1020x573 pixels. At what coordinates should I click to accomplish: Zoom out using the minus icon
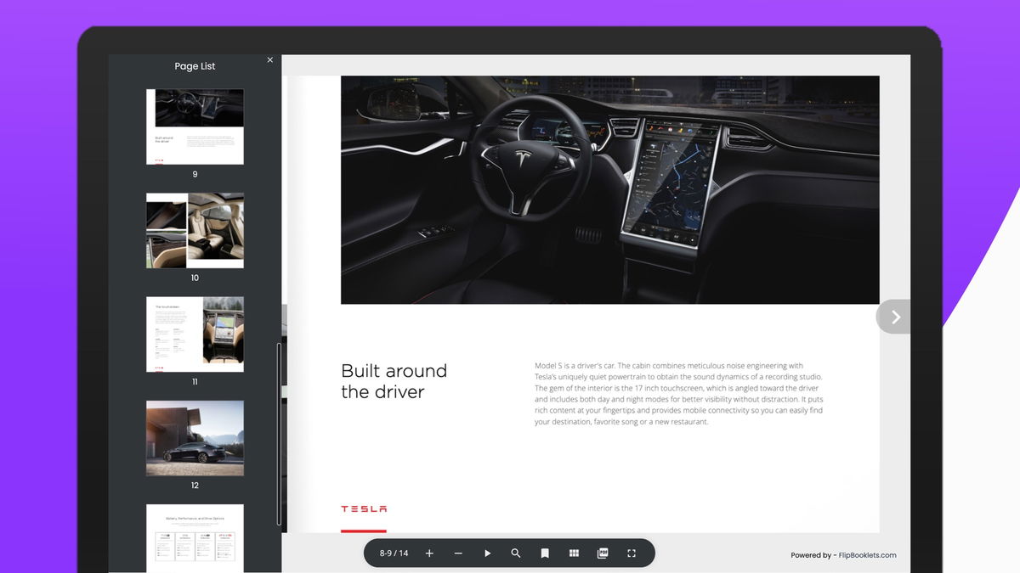(458, 553)
